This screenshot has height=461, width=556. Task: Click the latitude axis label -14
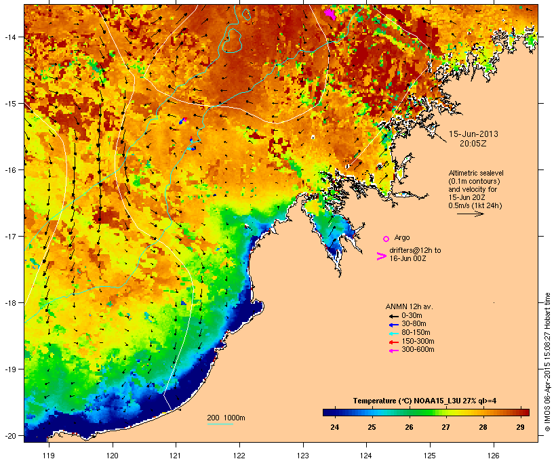[x=9, y=37]
